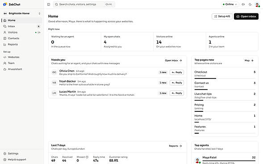Open Inbox in sidebar
263x164 pixels.
[x=22, y=26]
